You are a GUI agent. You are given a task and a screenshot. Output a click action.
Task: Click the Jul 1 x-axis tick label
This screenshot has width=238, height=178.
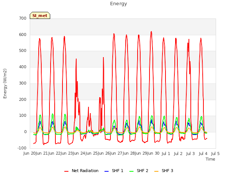[166, 154]
